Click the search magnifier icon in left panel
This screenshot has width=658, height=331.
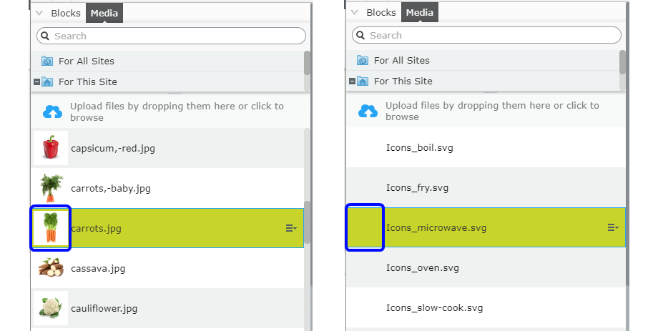point(44,36)
